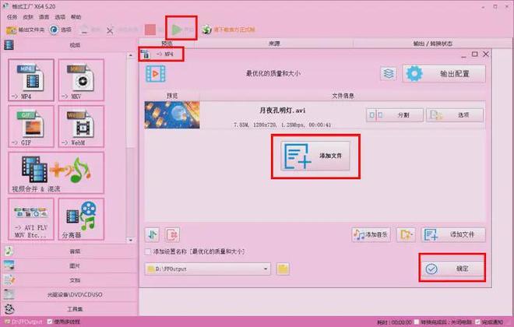Click the Preview column header in the task list
Screen dimensions: 514x327
[167, 44]
